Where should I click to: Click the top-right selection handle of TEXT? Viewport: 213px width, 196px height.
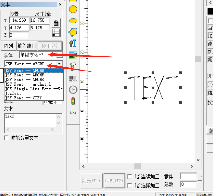[x=180, y=73]
